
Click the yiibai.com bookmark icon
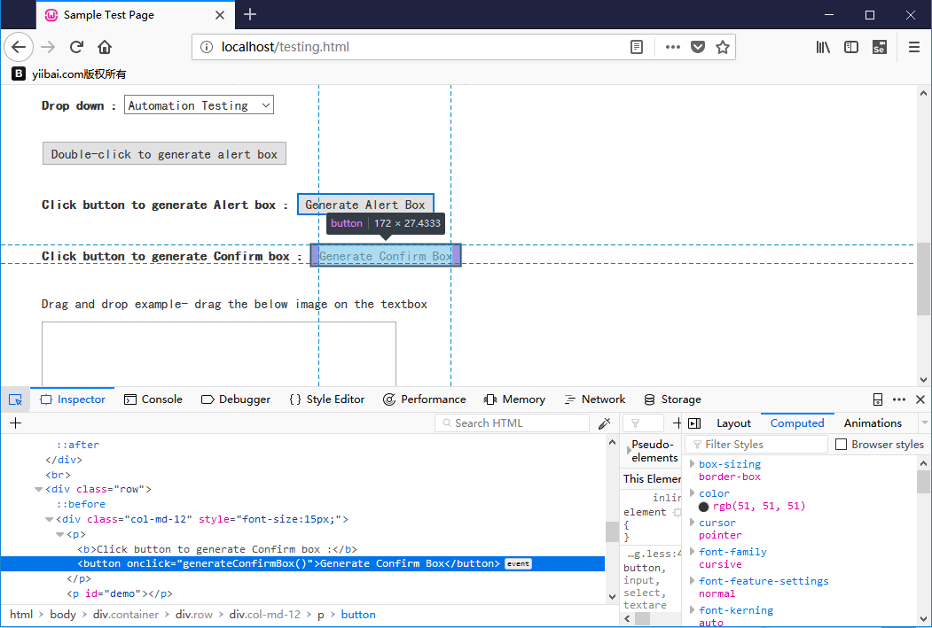click(x=19, y=74)
